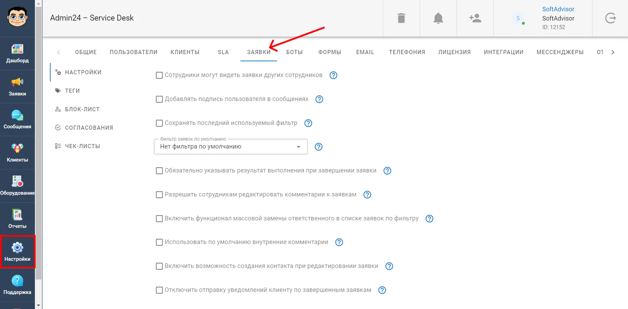This screenshot has width=628, height=309.
Task: Open Оборудование in the left sidebar
Action: click(17, 186)
